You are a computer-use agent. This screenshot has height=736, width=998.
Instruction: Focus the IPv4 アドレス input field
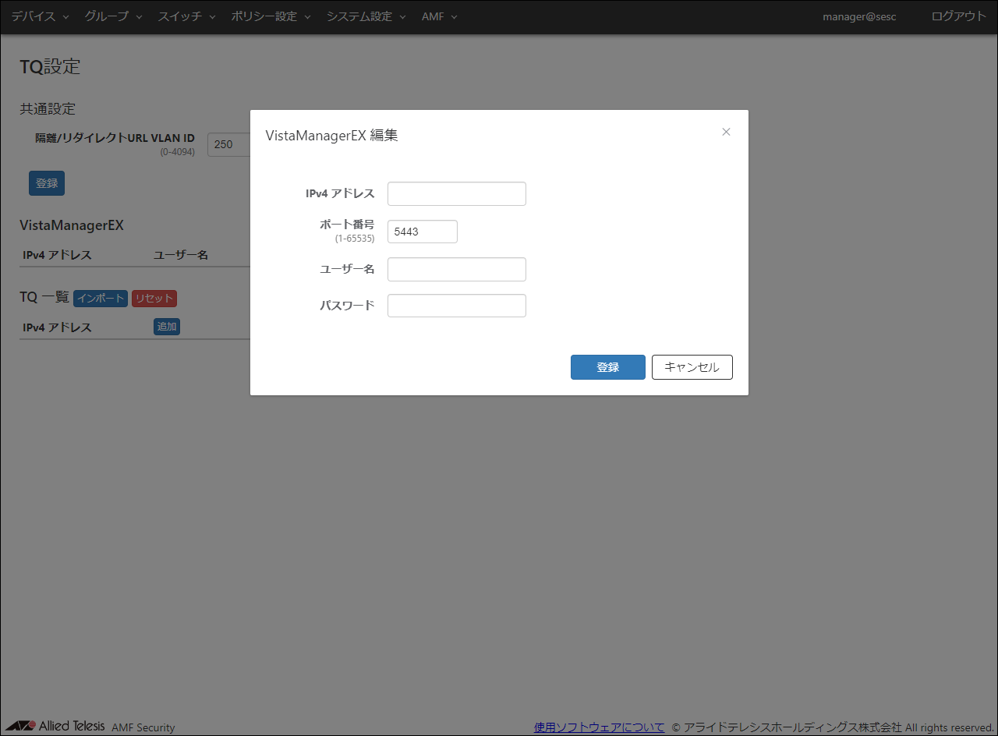(456, 194)
